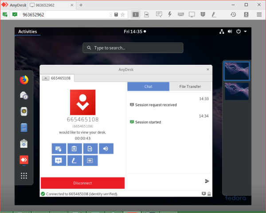266x213 pixels.
Task: Open the Firefox icon in the Fedora dock
Action: point(24,80)
